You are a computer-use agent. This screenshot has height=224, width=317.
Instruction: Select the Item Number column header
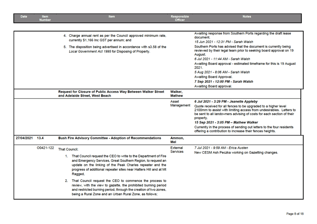pyautogui.click(x=45, y=18)
